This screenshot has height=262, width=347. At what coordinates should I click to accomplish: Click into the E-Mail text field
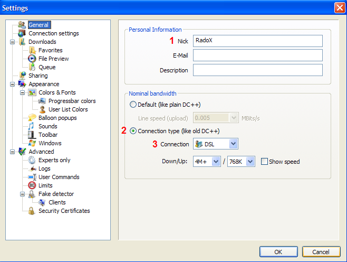tap(257, 55)
